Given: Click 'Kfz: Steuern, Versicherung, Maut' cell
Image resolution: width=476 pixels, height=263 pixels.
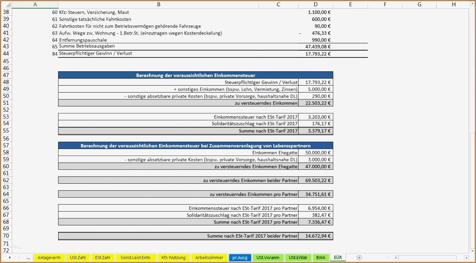Looking at the screenshot, I should click(159, 12).
